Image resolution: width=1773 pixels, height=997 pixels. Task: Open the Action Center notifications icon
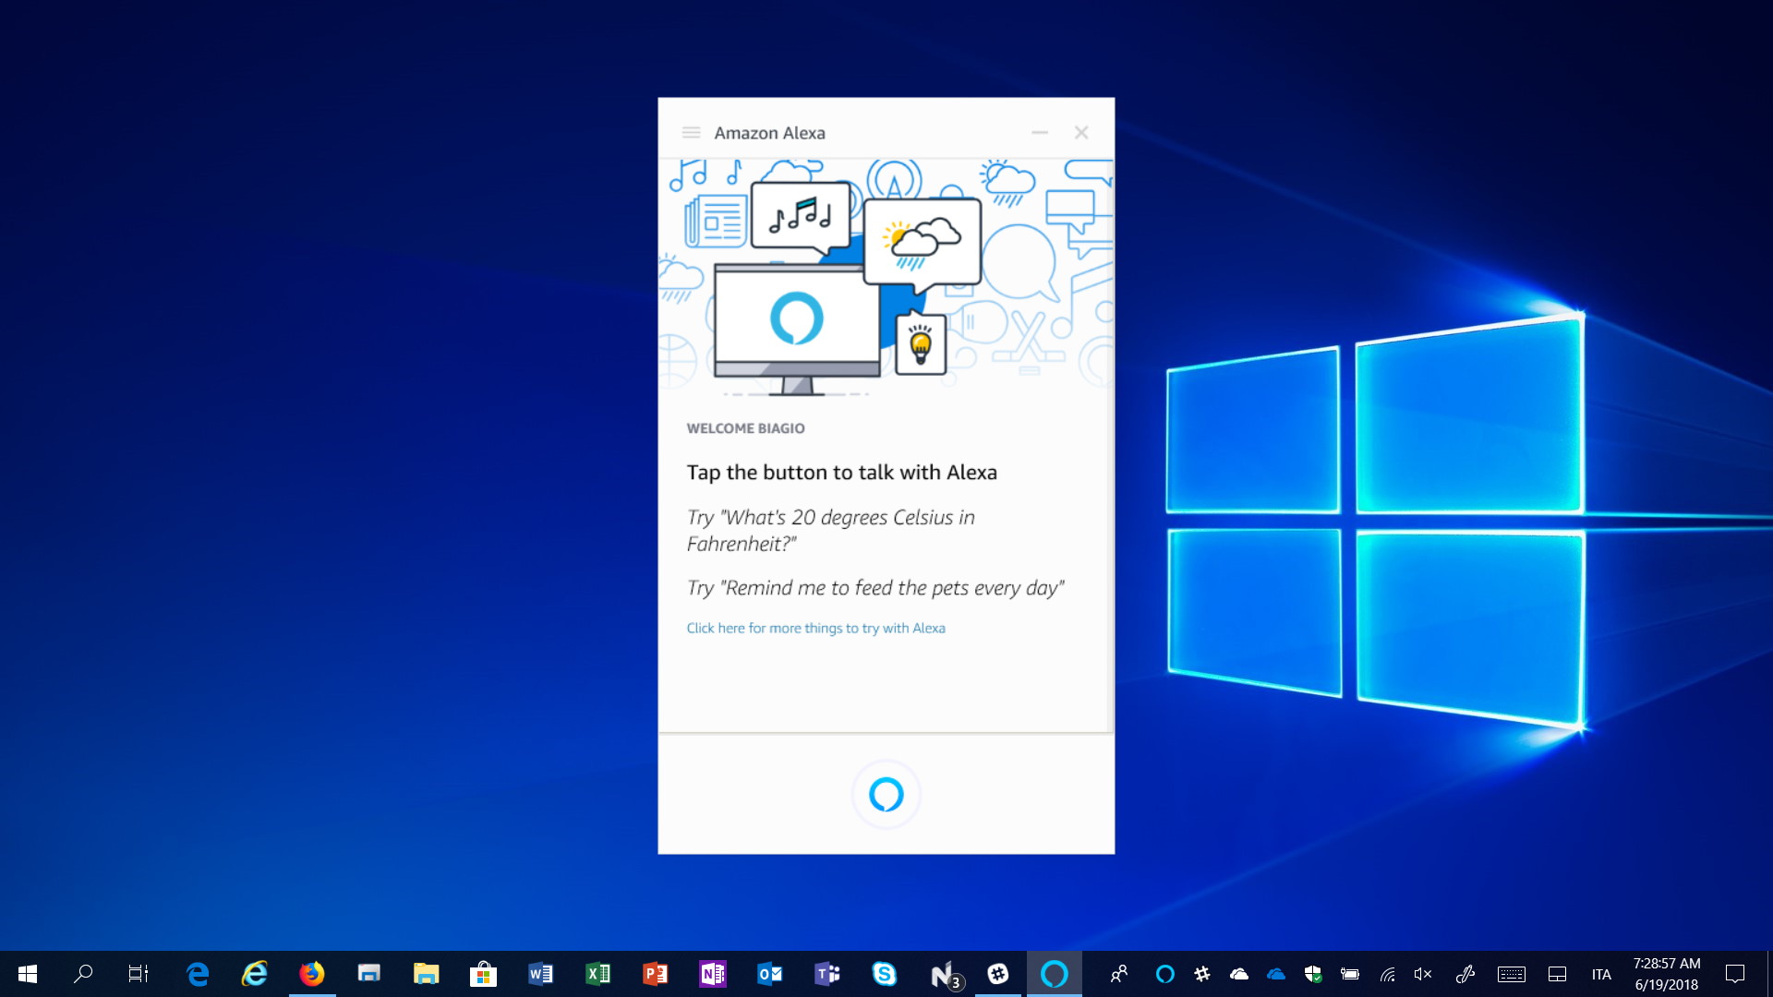click(1735, 974)
